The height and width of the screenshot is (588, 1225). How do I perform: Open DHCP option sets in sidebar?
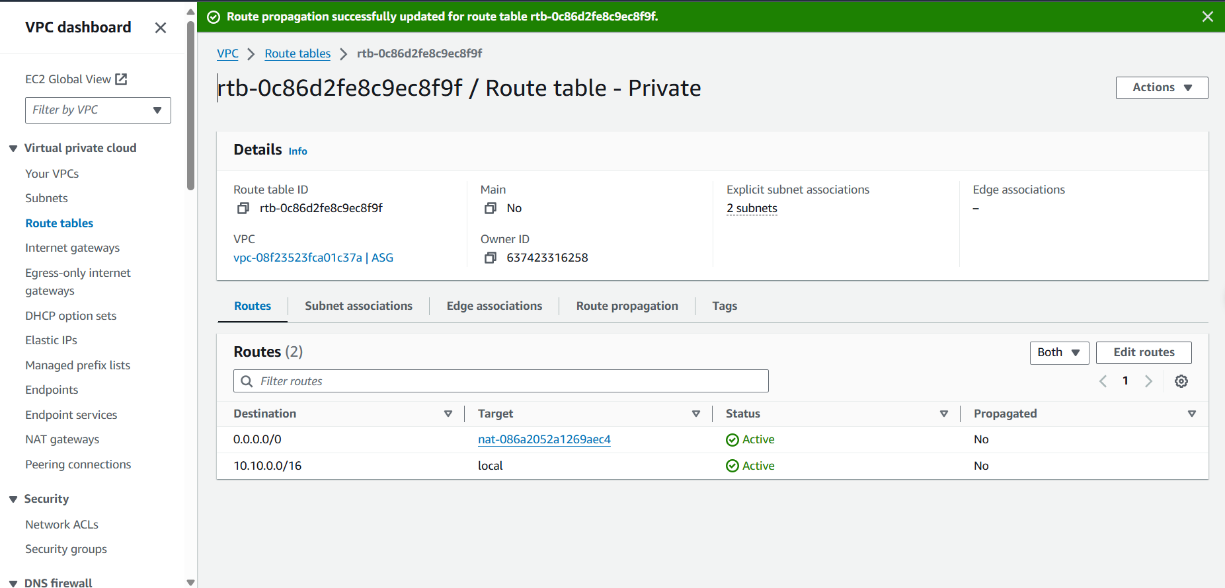pos(71,316)
